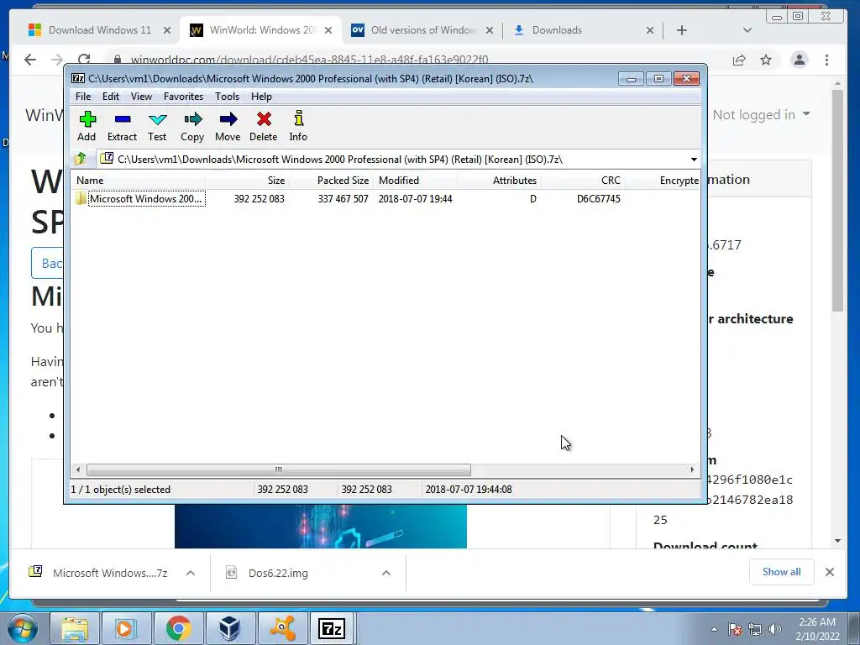Open the Tools menu
Screen dimensions: 860x645
227,97
